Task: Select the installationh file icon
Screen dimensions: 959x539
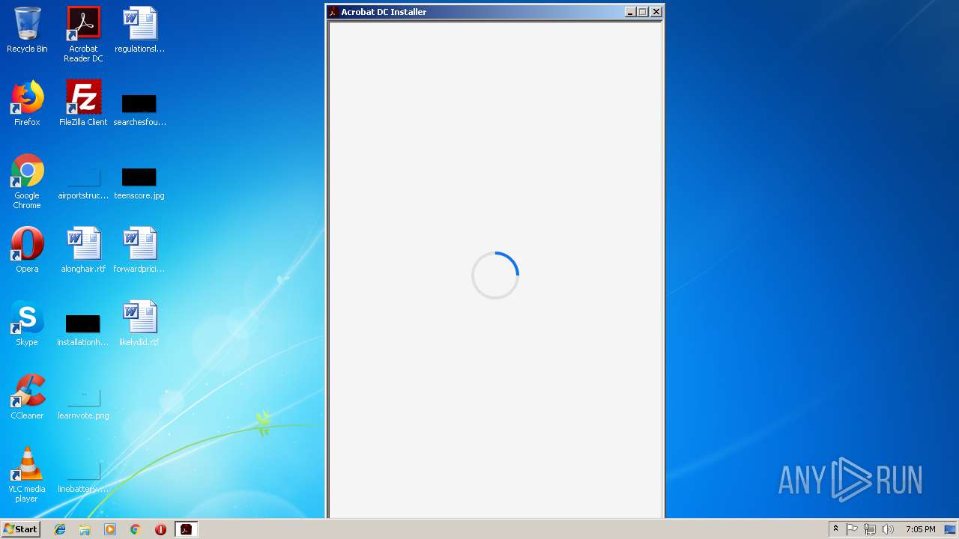Action: tap(83, 329)
